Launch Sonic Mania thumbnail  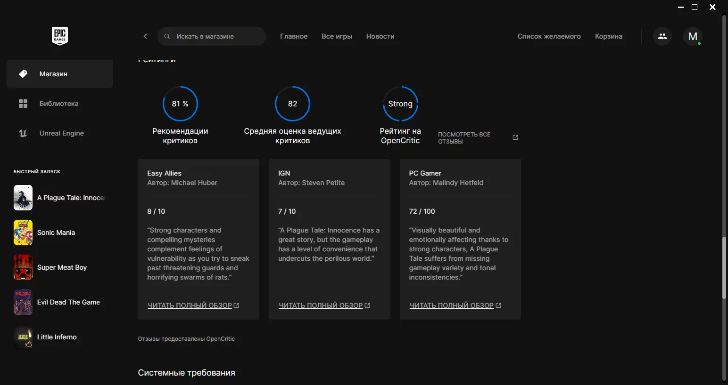23,233
